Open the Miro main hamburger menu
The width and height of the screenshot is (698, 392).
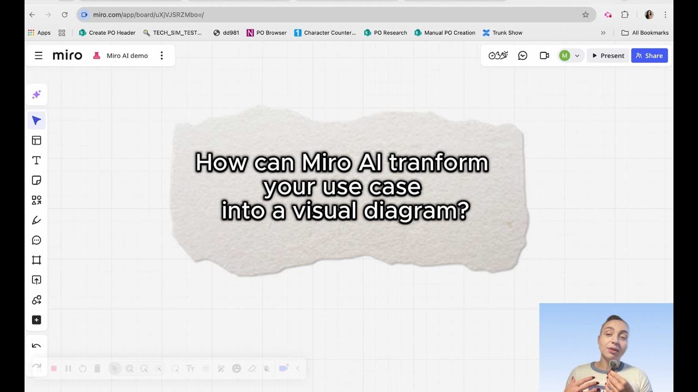pyautogui.click(x=39, y=56)
